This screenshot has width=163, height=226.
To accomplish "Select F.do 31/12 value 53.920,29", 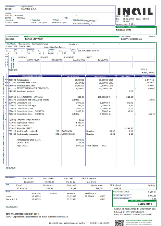I will (x=22, y=189).
